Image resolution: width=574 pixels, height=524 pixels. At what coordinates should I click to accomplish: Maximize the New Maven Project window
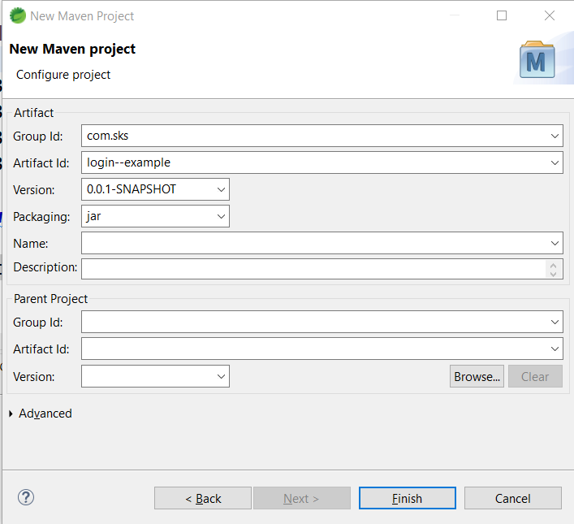502,15
